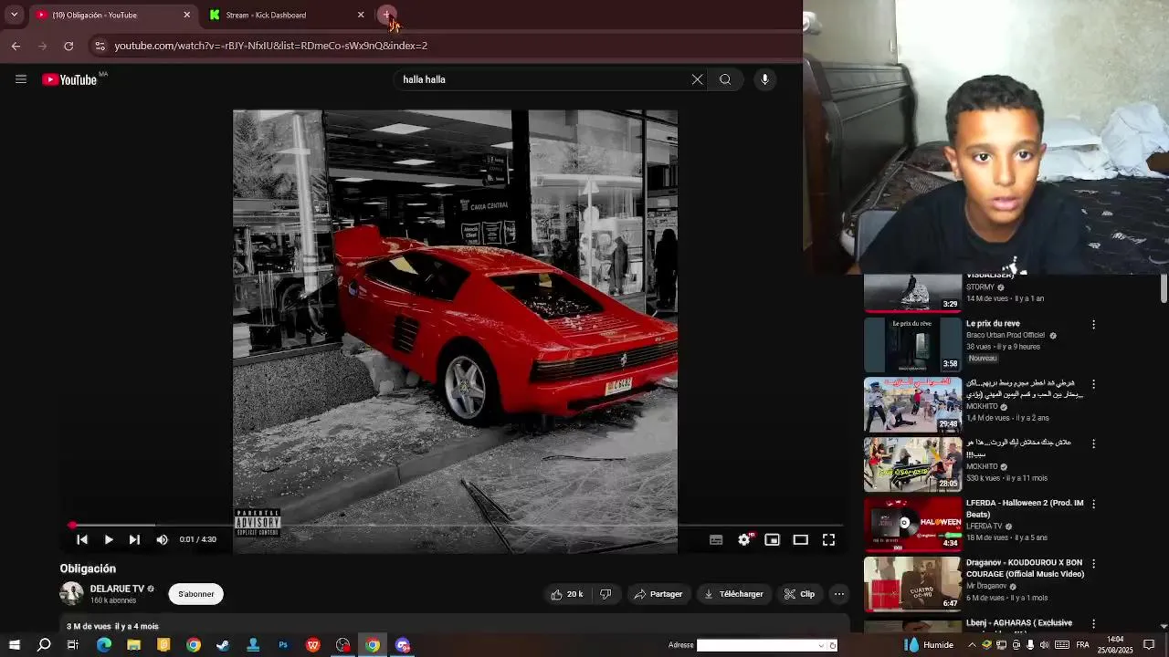Close the Obligación YouTube tab

(187, 15)
